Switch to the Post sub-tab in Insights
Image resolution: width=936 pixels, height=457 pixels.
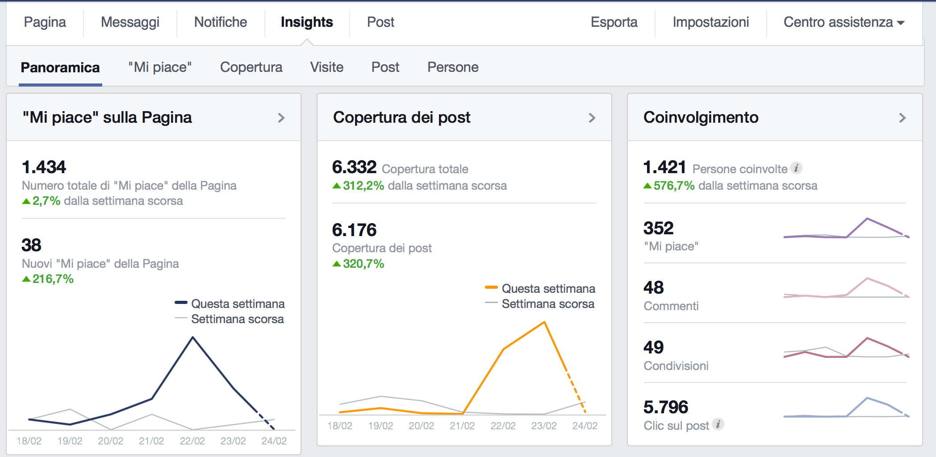(x=385, y=67)
